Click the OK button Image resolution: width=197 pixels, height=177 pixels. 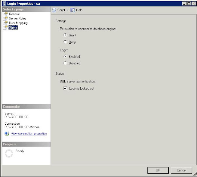coord(158,170)
